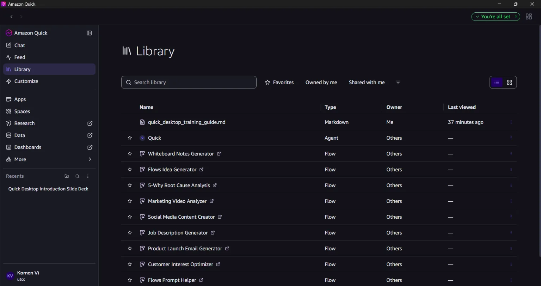Viewport: 541px width, 286px height.
Task: Open the filter options icon
Action: [398, 83]
